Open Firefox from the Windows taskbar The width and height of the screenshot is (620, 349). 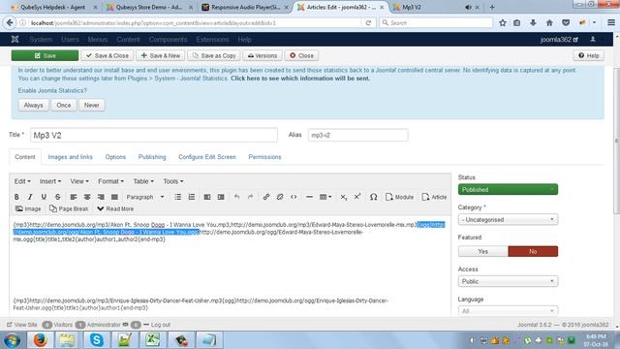click(40, 340)
